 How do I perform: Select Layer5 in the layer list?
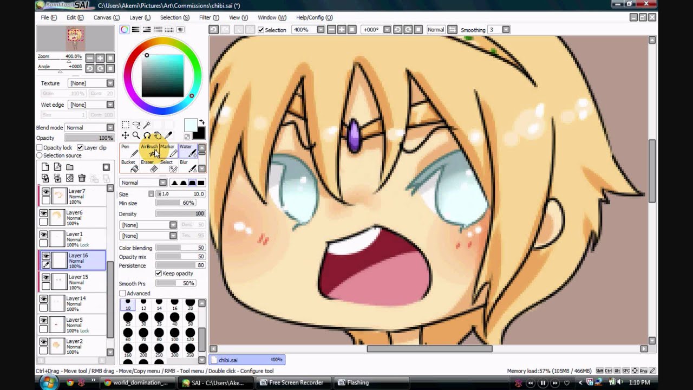73,325
